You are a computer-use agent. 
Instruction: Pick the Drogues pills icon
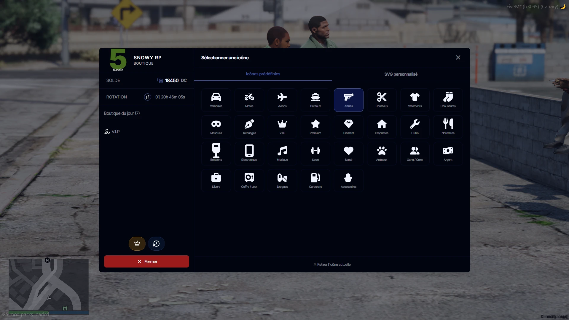point(282,181)
